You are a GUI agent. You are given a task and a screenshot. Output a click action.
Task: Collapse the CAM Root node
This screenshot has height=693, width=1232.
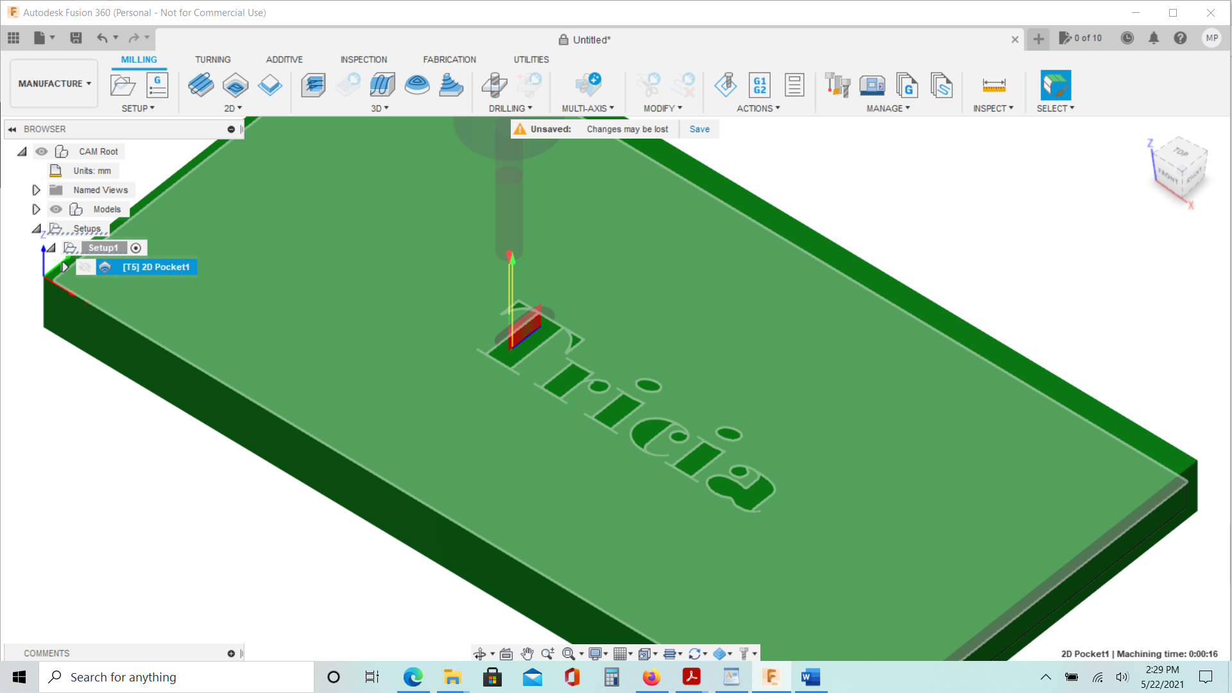(22, 151)
